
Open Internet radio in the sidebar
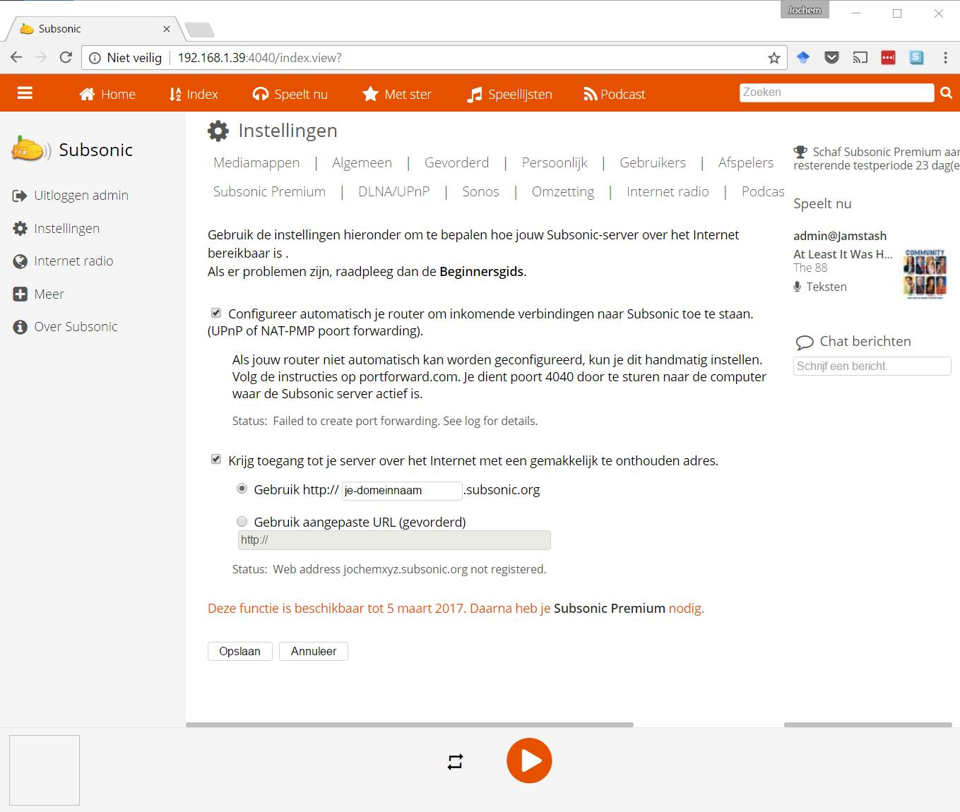tap(63, 261)
